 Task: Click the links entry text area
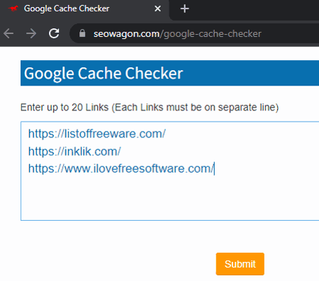point(169,171)
